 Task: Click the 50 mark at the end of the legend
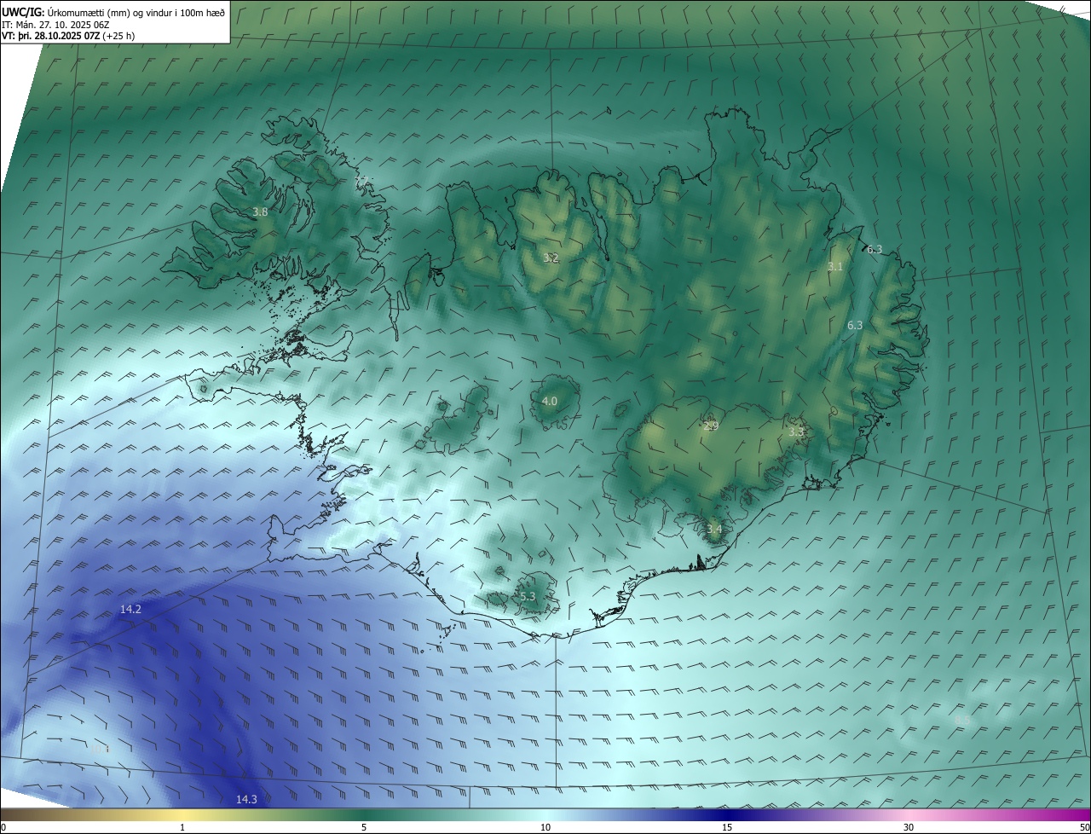pos(1083,826)
